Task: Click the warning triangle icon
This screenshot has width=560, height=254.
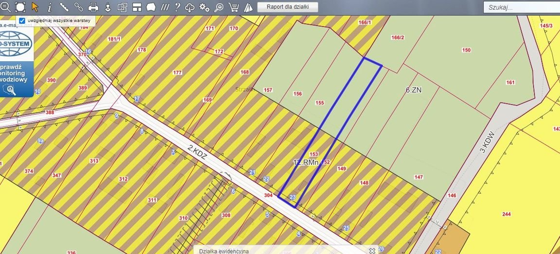Action: click(x=248, y=7)
